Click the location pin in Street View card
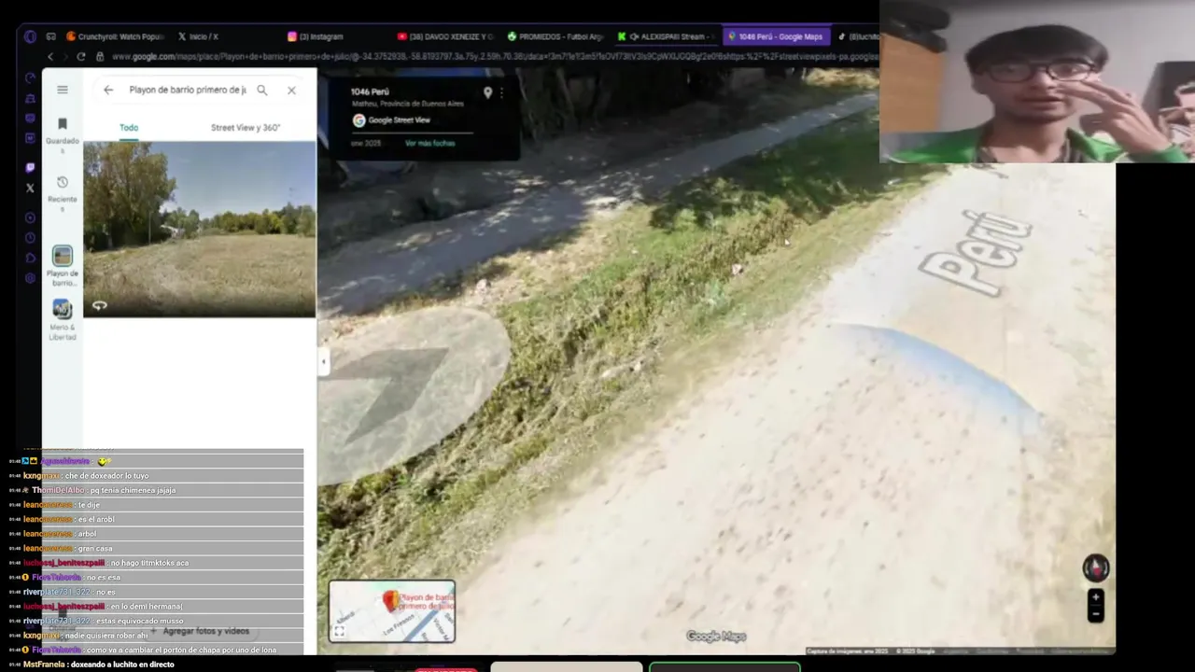1195x672 pixels. coord(487,92)
